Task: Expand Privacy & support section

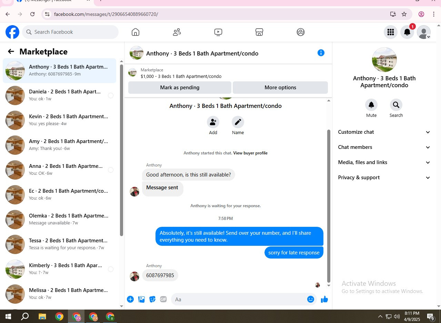Action: 384,178
